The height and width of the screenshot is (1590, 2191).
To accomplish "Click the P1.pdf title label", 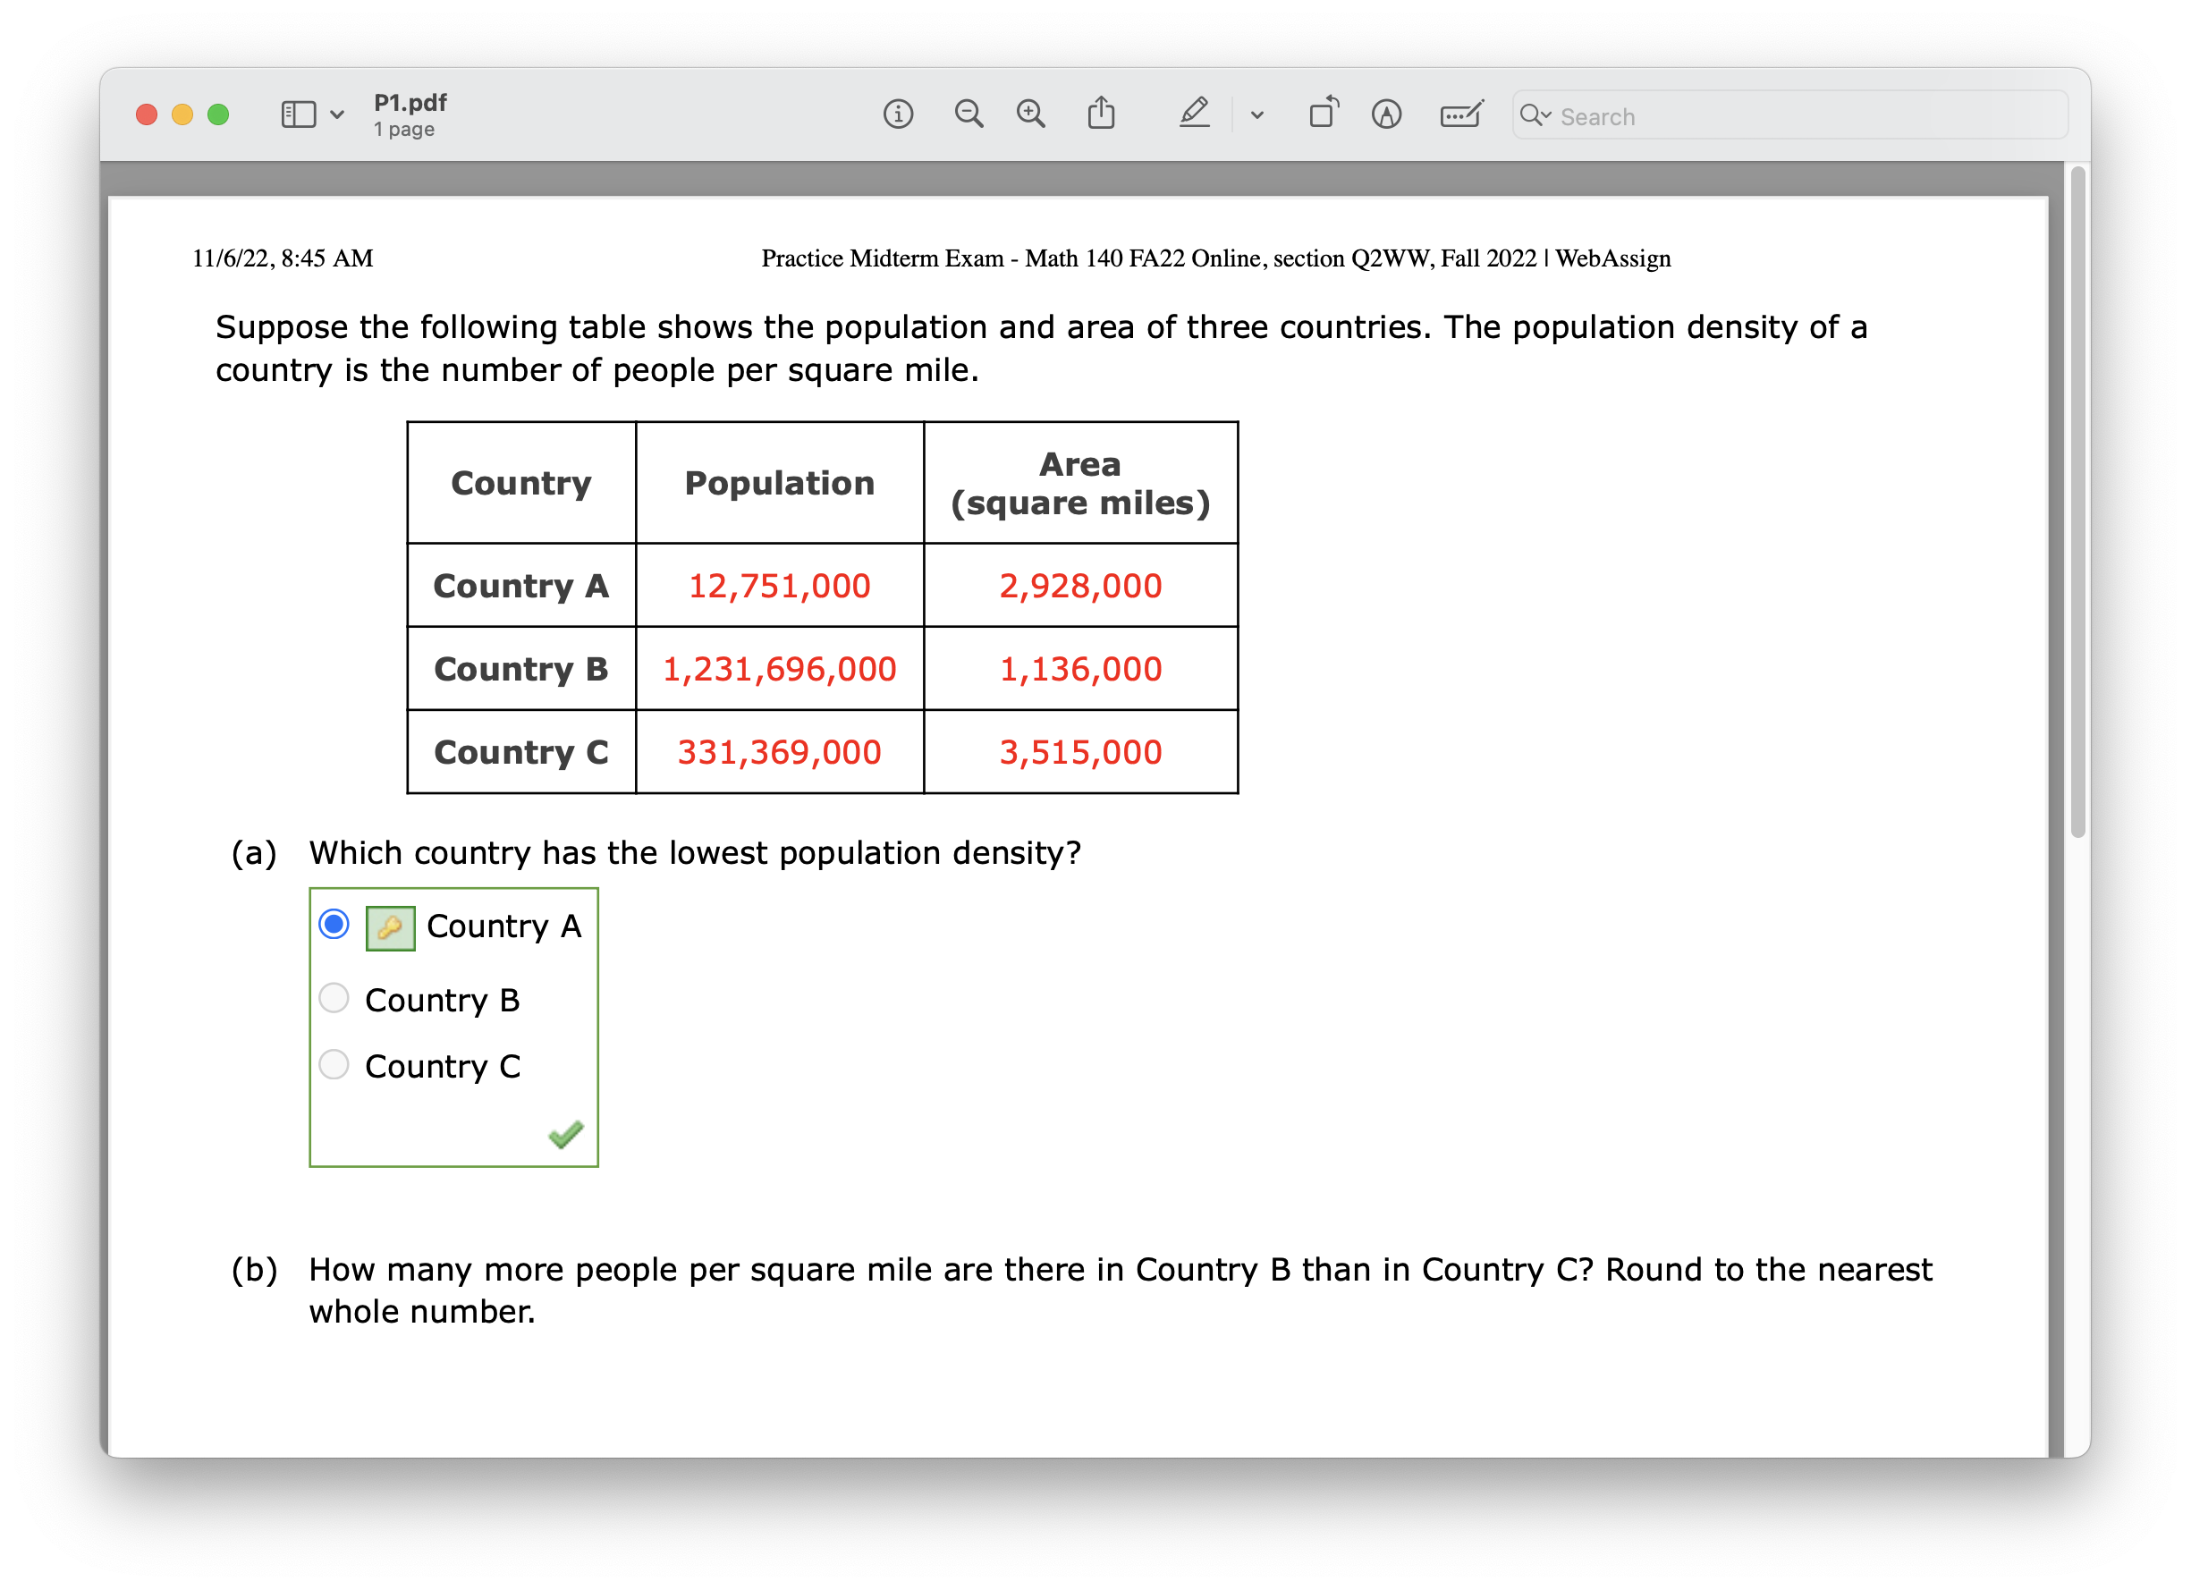I will 410,103.
